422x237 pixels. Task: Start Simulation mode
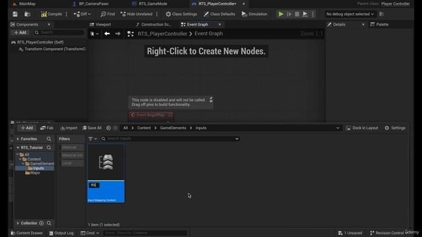coord(255,14)
